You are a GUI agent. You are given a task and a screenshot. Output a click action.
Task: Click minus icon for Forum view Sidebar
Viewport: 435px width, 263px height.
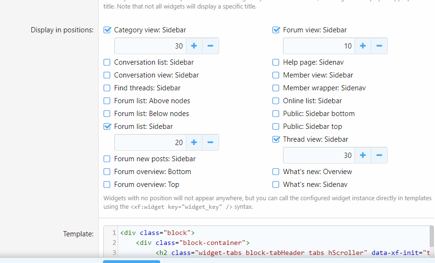[x=379, y=46]
